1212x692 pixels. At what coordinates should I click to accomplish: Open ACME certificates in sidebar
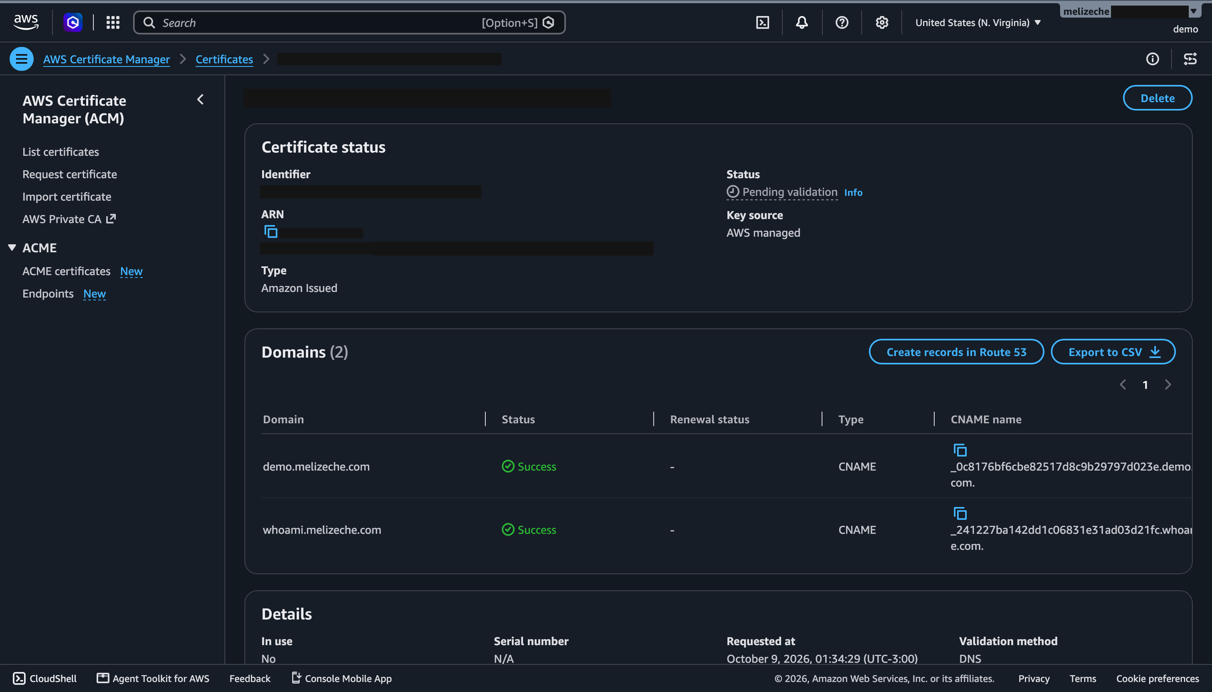click(x=66, y=271)
